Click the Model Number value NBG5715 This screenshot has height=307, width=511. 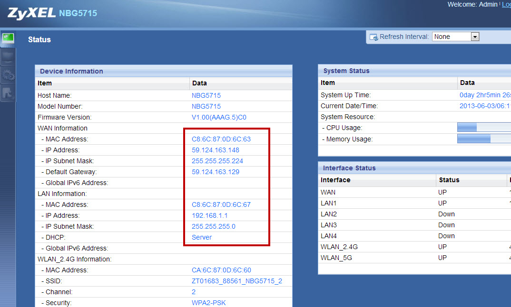[206, 107]
